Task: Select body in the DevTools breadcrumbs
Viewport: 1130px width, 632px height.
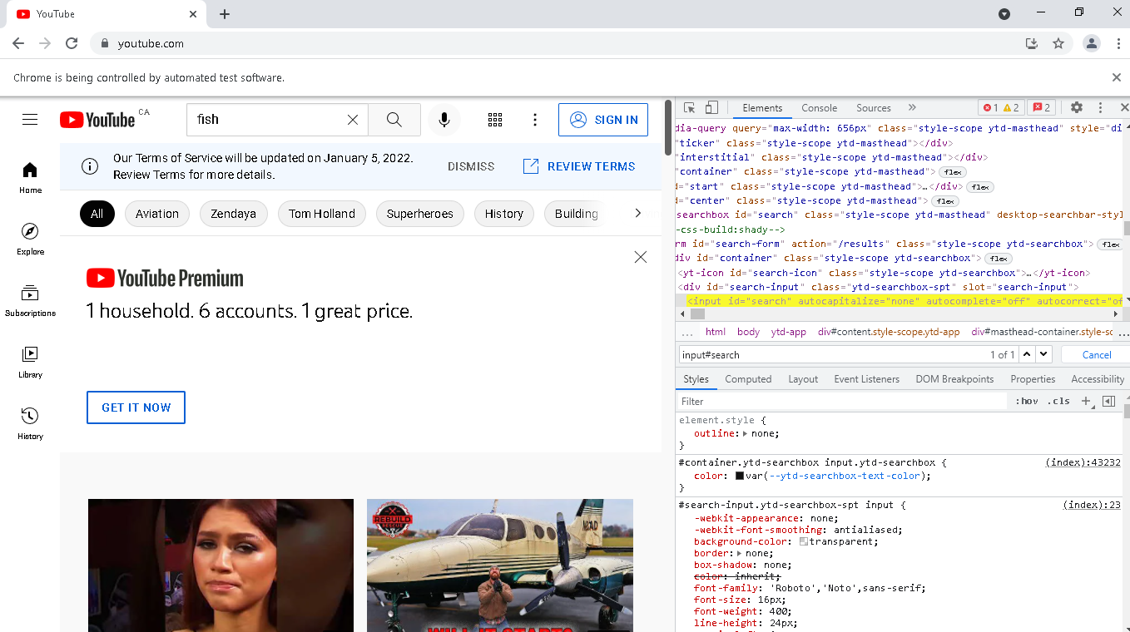Action: click(748, 332)
